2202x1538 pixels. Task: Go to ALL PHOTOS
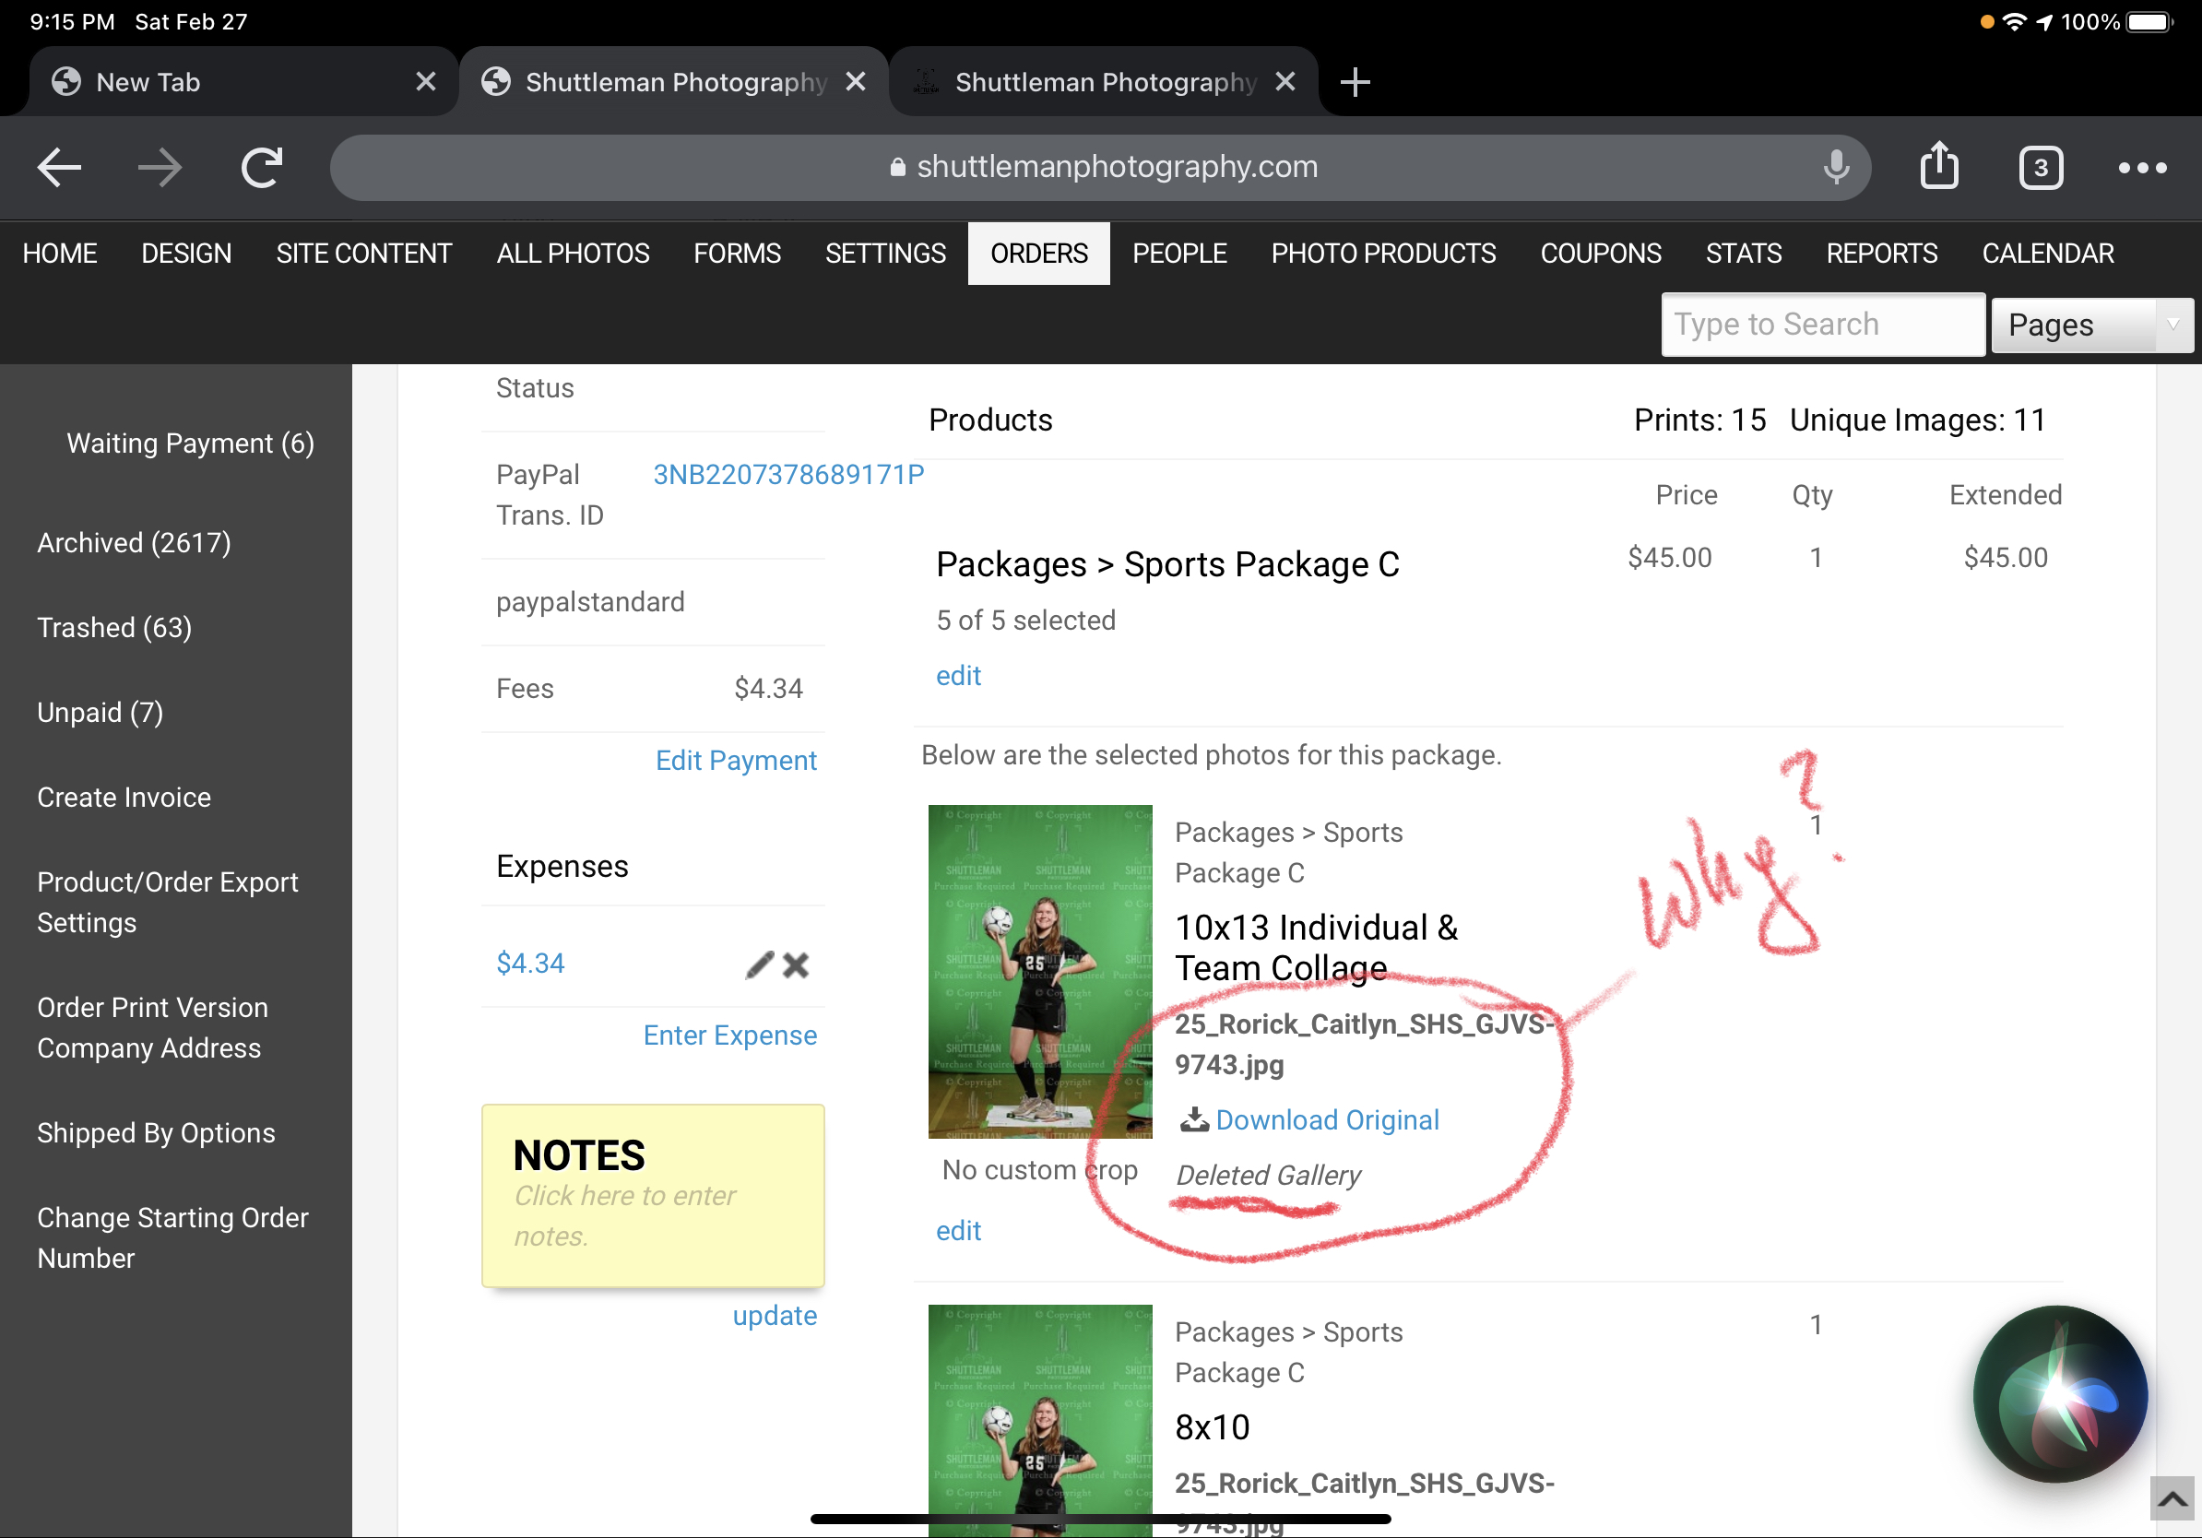(573, 254)
